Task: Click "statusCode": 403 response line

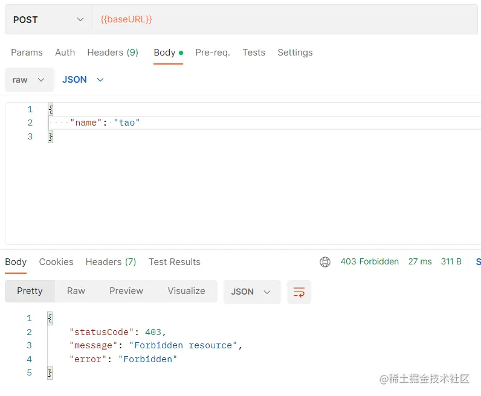Action: (117, 332)
